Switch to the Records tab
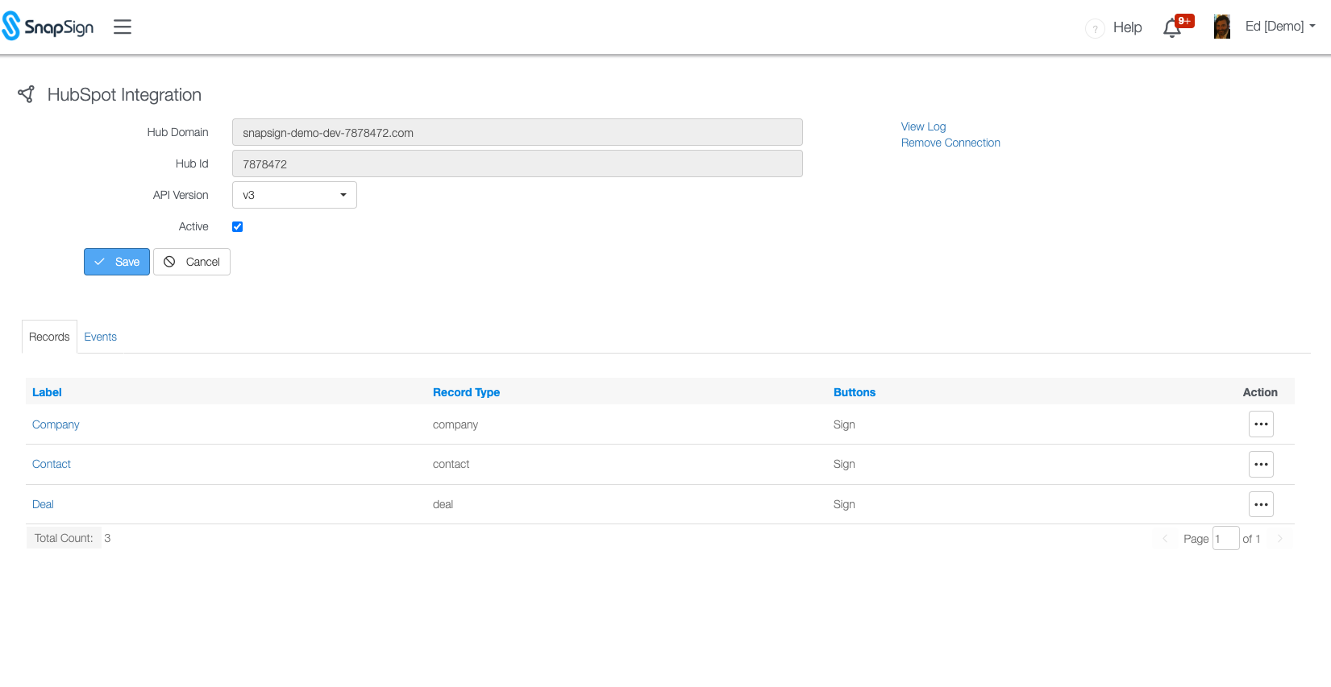The image size is (1331, 687). pos(49,337)
